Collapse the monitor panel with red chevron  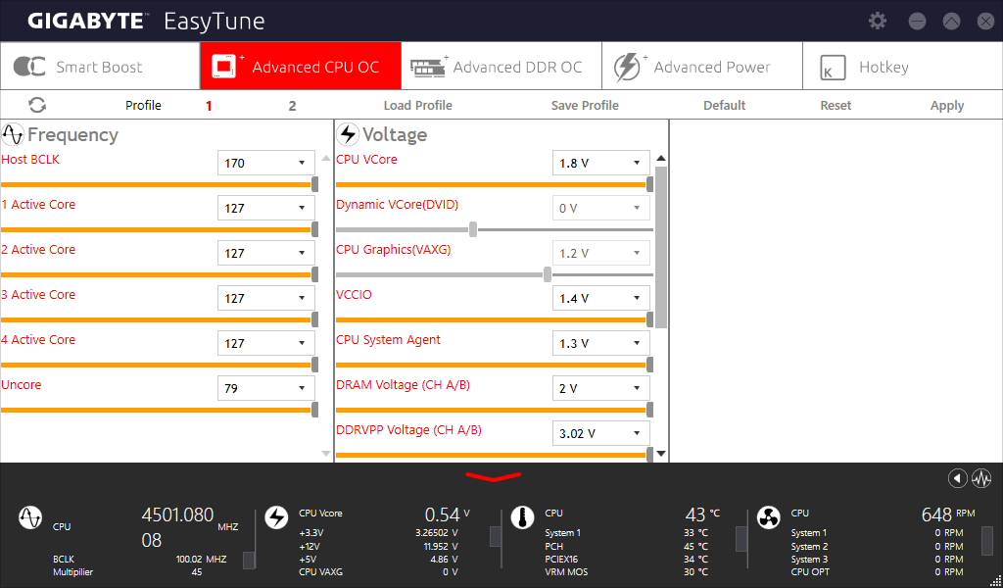click(494, 476)
